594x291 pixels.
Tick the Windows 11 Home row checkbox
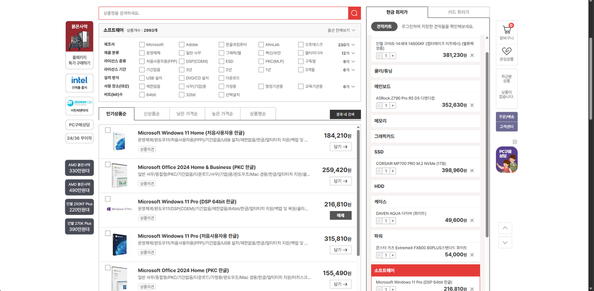click(x=107, y=130)
